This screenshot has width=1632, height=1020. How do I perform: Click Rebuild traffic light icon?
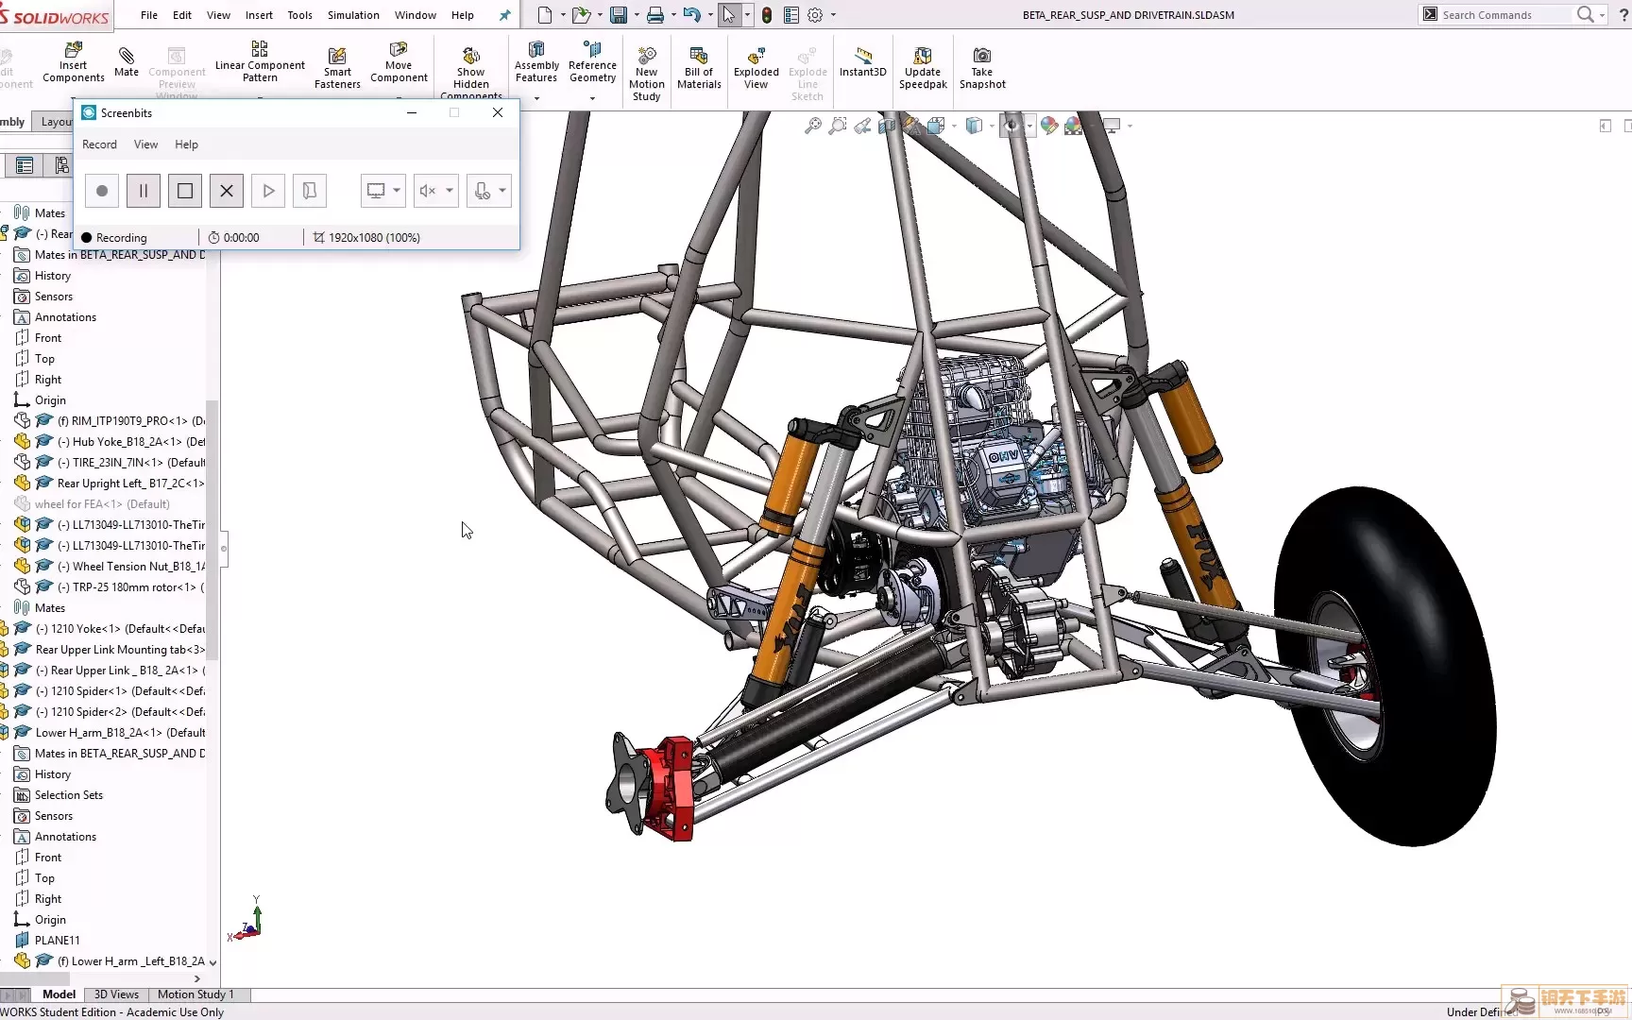tap(767, 15)
